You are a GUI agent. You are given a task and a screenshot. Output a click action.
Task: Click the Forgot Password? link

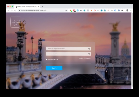tap(85, 58)
